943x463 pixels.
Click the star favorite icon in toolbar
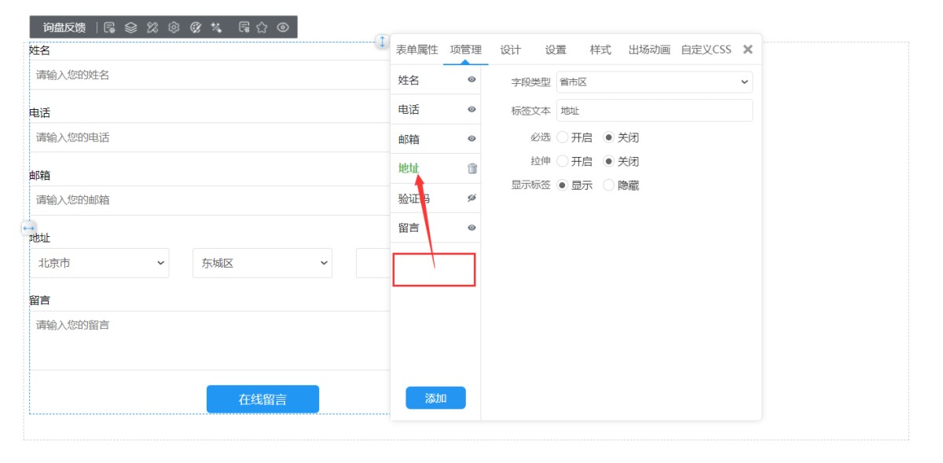[x=262, y=27]
